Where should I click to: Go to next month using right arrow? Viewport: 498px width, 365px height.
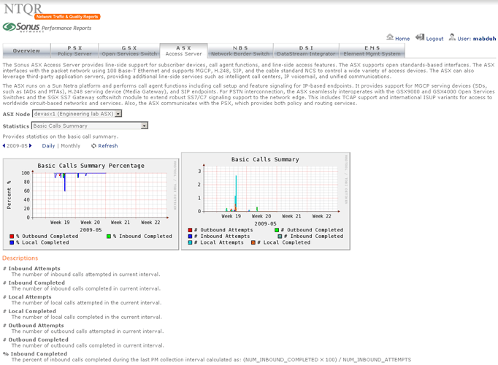coord(31,146)
